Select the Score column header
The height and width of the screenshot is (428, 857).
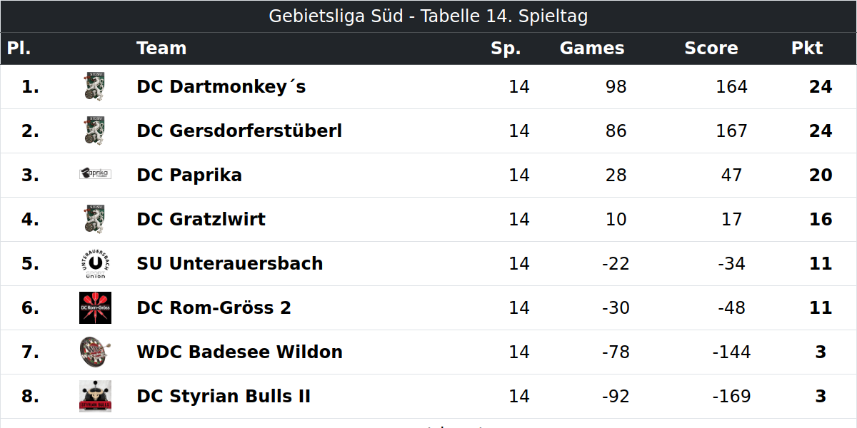pyautogui.click(x=711, y=48)
